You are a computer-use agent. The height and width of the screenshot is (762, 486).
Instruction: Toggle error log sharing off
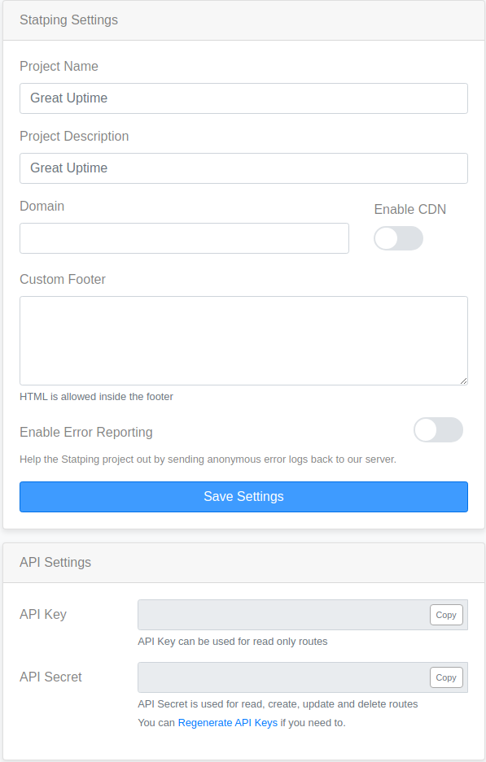(438, 429)
